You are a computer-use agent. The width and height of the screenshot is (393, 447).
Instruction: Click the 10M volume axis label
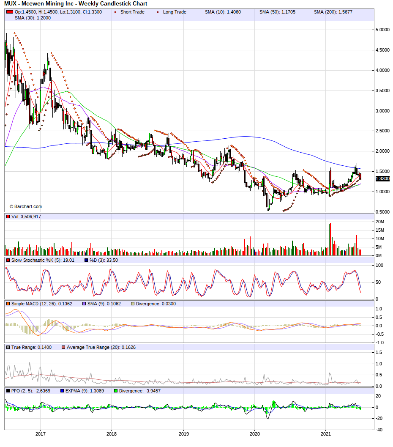pos(380,239)
